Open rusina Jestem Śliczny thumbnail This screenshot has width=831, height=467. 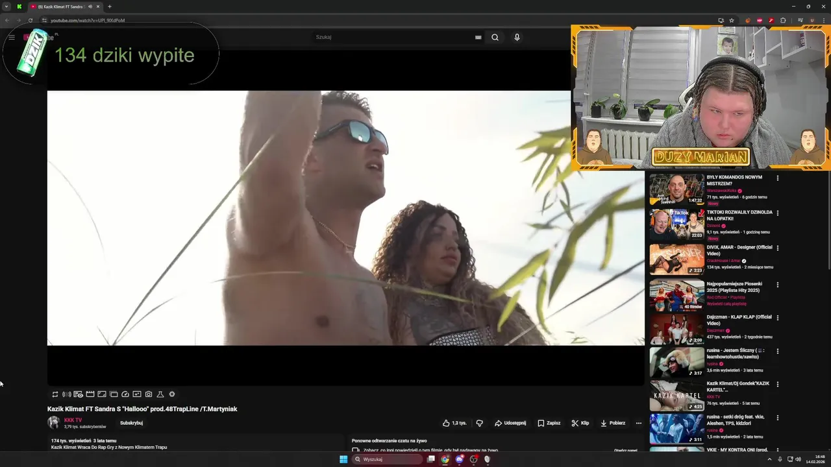(x=676, y=362)
